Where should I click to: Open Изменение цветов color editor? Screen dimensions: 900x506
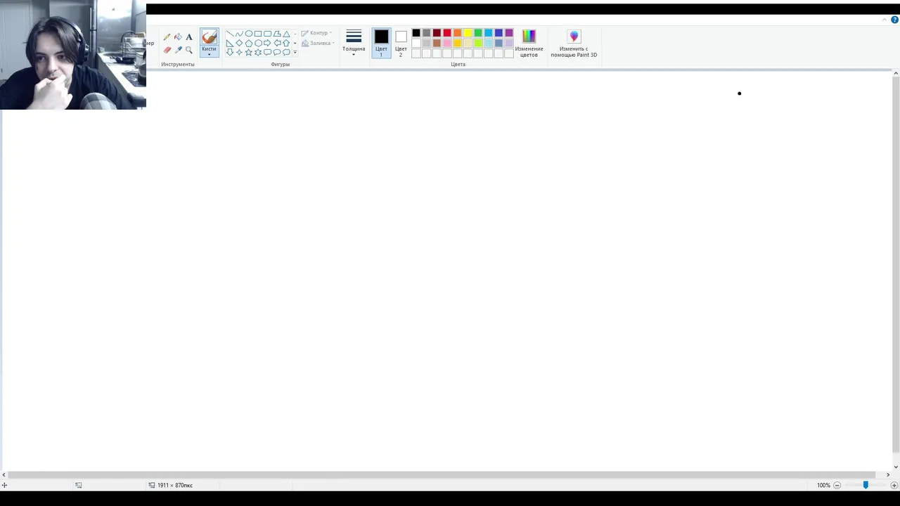(529, 43)
